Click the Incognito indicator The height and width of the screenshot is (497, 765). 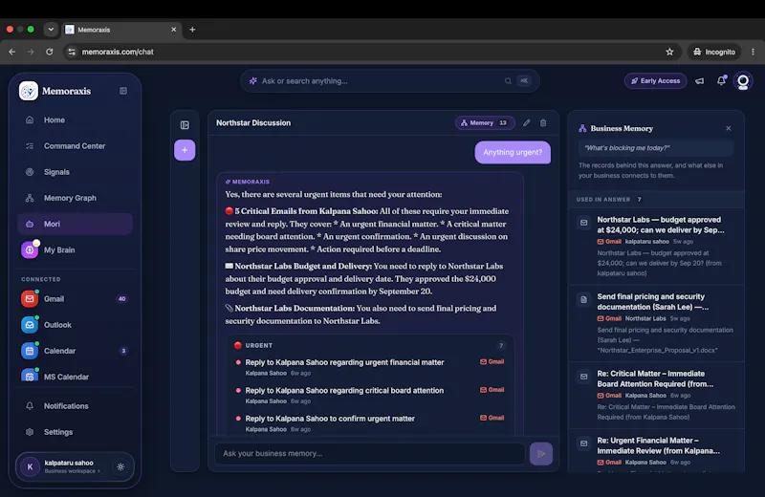point(714,52)
